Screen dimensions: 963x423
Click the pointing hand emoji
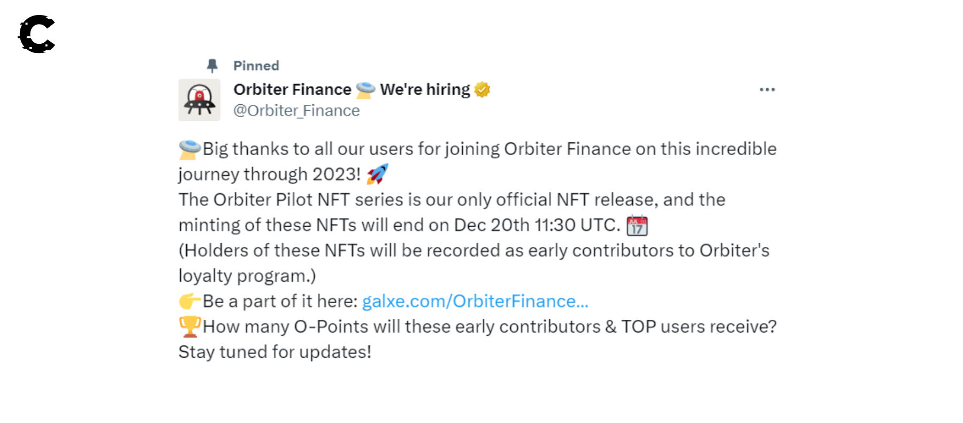click(x=189, y=301)
